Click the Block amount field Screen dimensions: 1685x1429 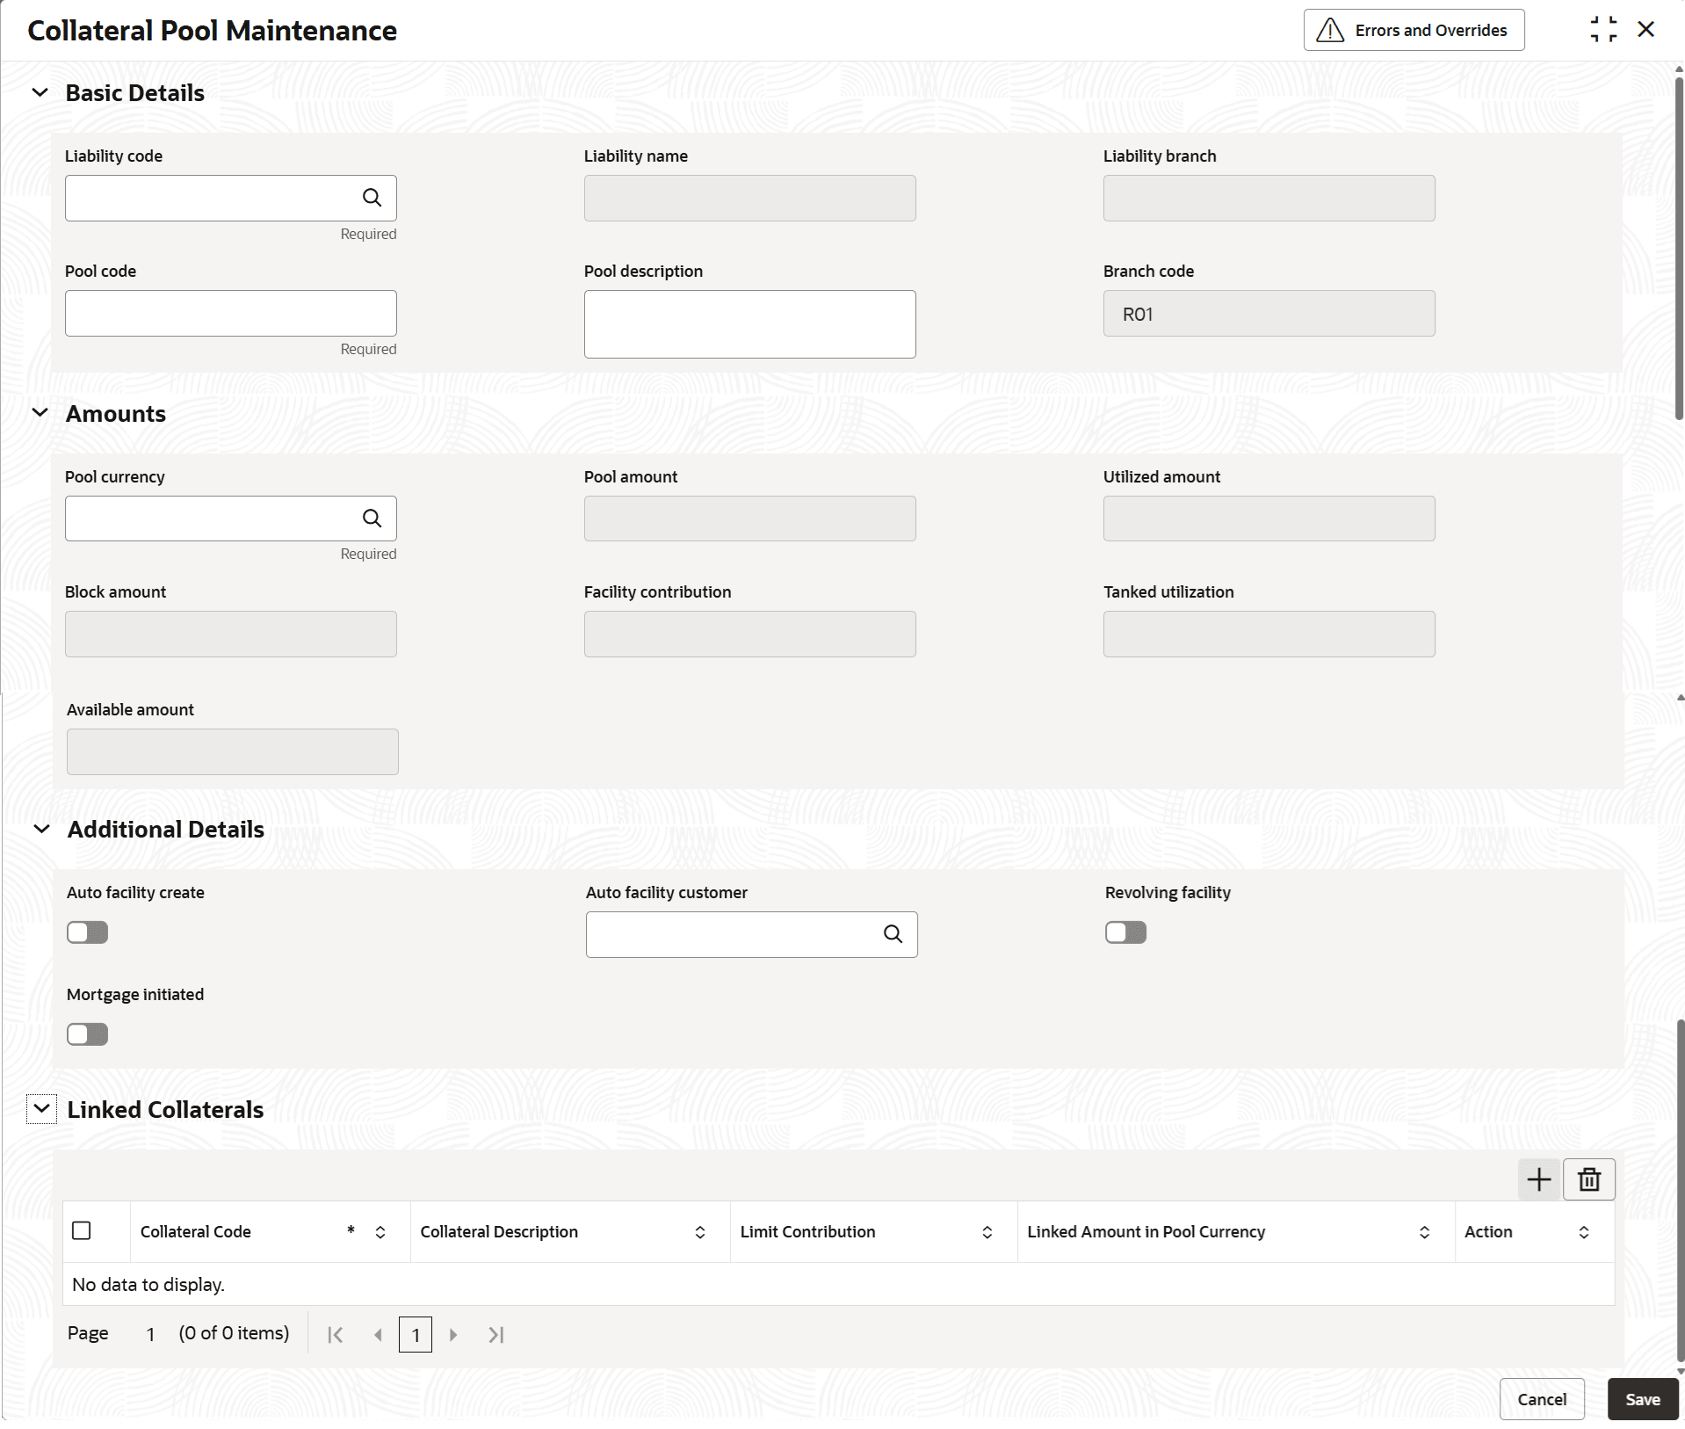pos(231,634)
